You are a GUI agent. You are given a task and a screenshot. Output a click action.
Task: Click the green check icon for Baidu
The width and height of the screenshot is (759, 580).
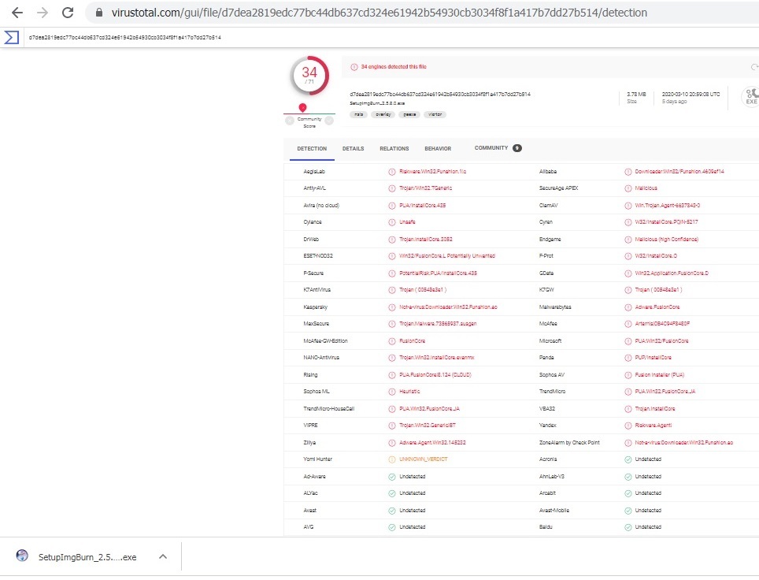[x=628, y=527]
